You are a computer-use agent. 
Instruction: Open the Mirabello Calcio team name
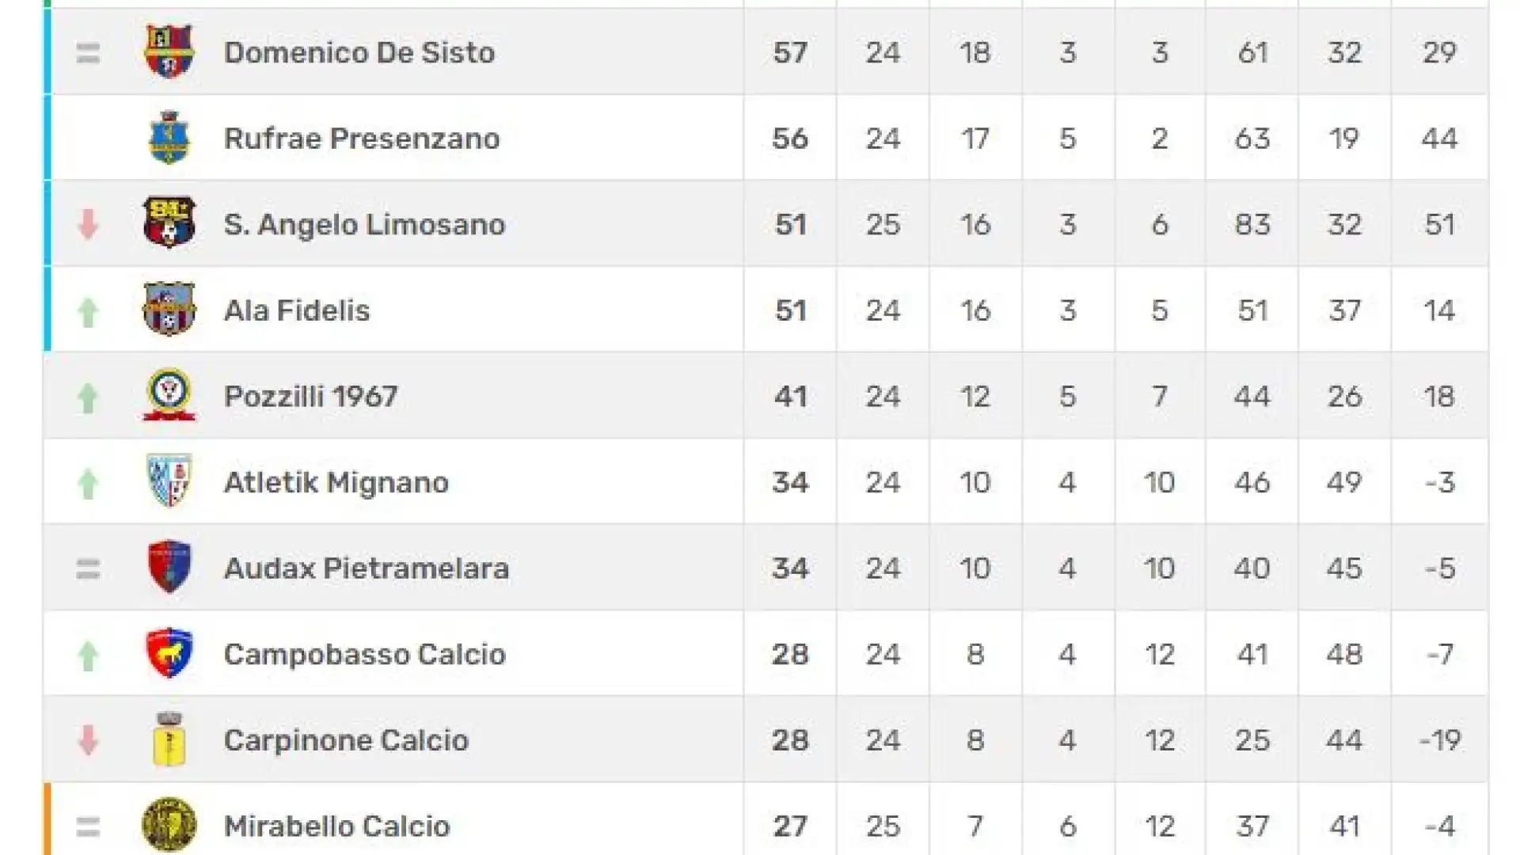[x=336, y=826]
